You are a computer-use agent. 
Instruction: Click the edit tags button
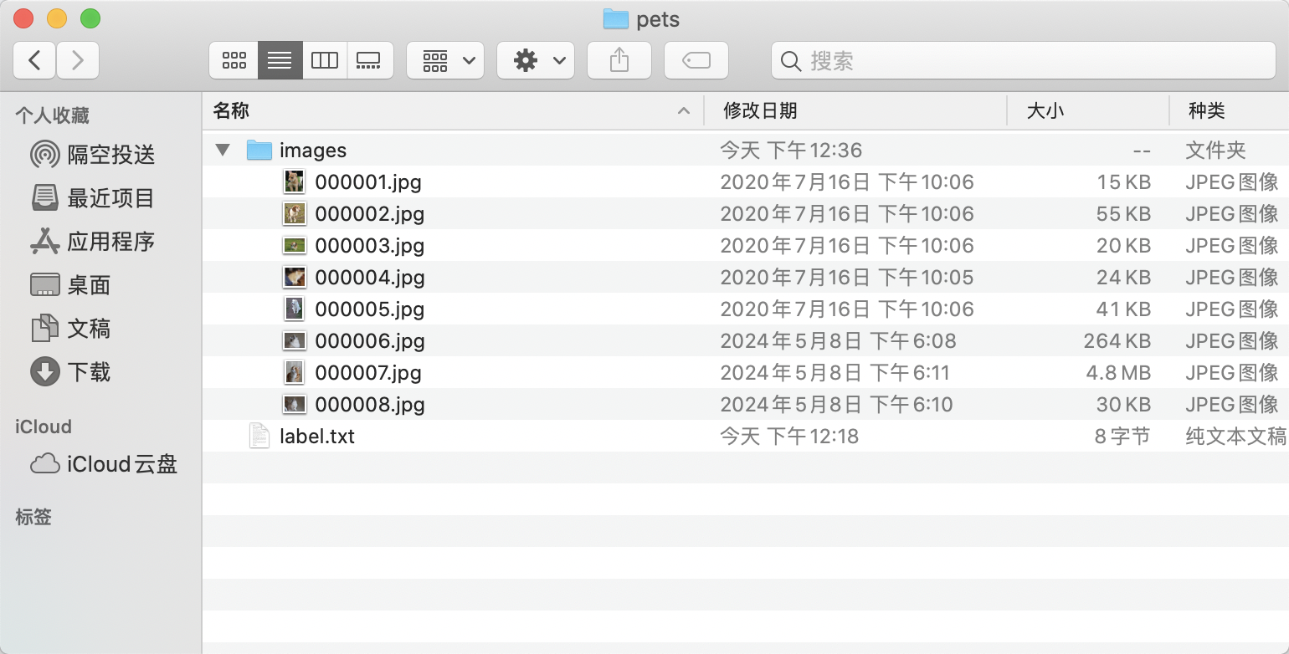[x=696, y=60]
